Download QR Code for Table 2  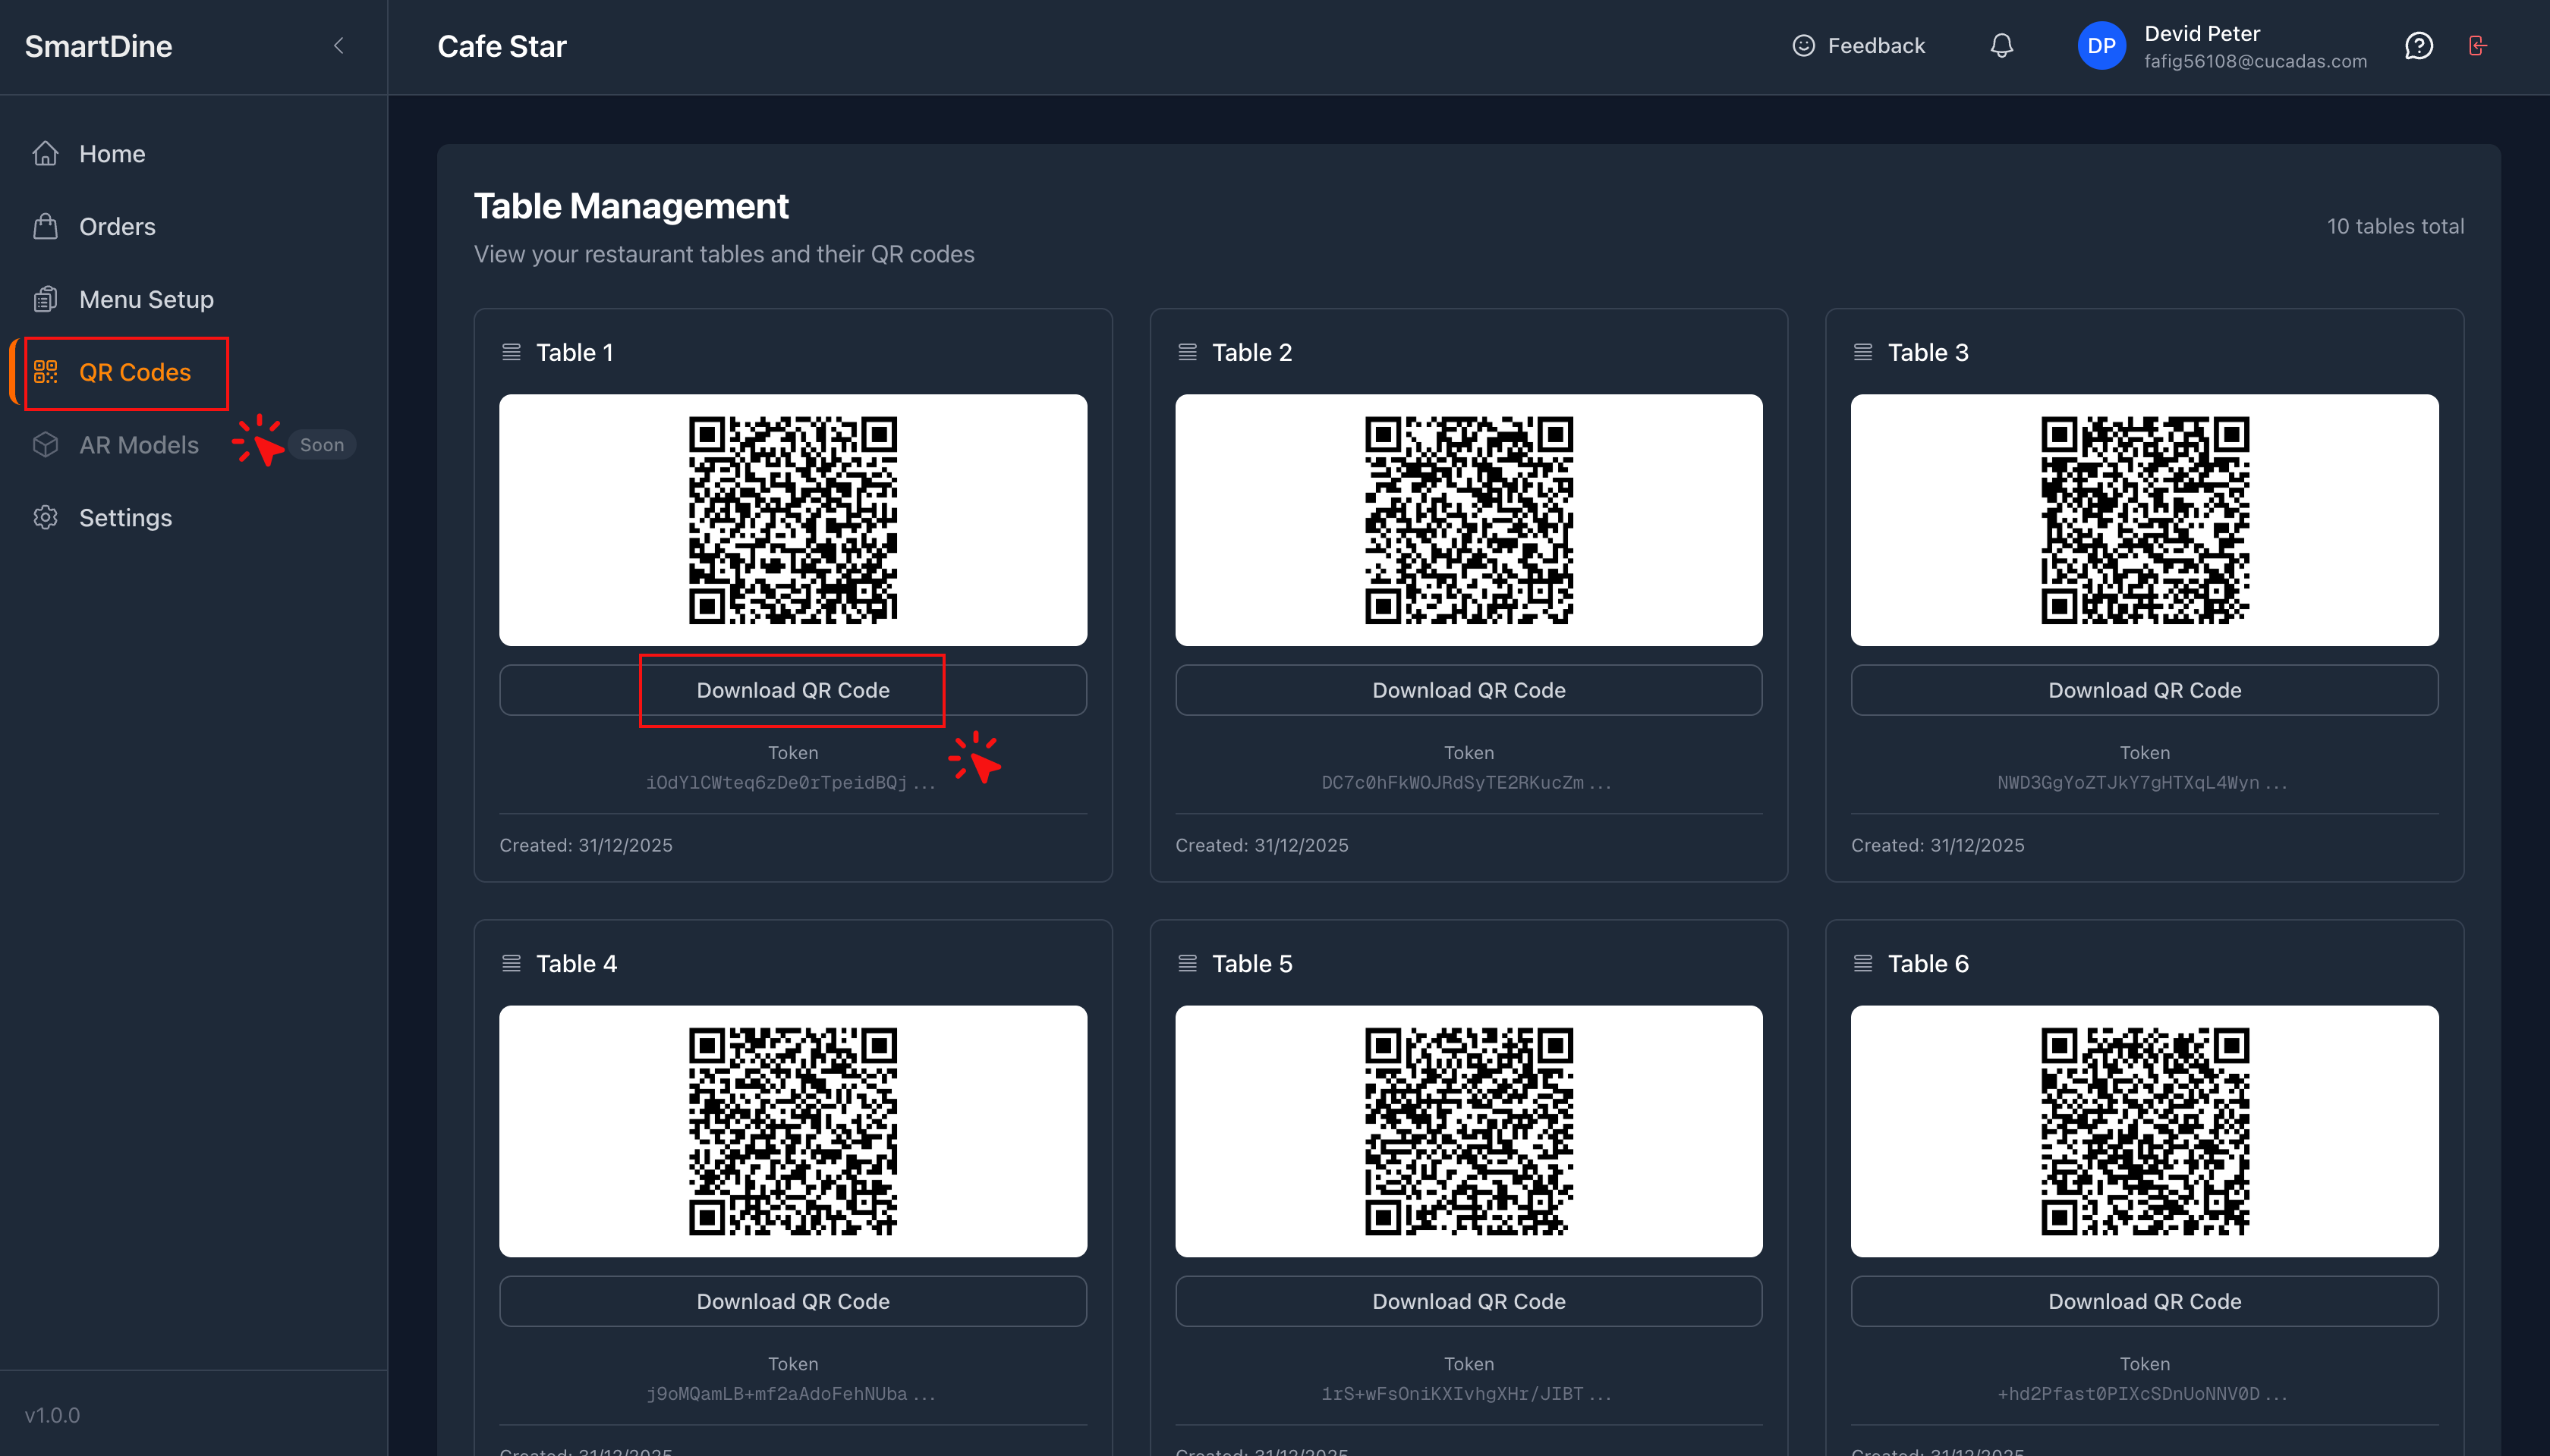click(x=1469, y=690)
